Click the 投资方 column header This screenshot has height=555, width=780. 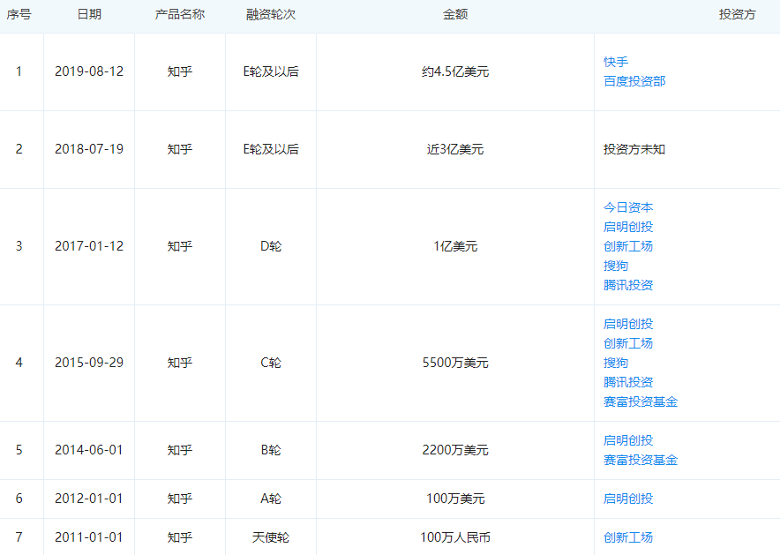pos(737,15)
